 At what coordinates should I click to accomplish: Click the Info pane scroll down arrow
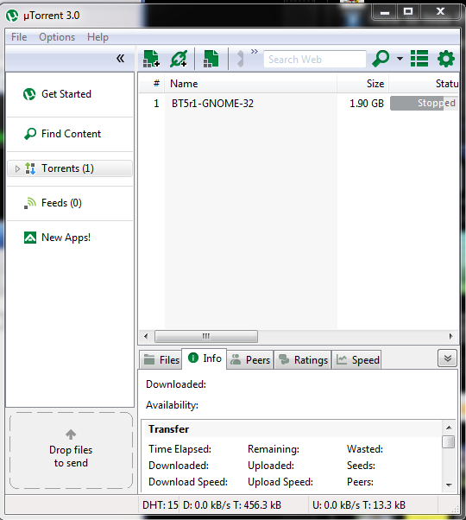[449, 485]
